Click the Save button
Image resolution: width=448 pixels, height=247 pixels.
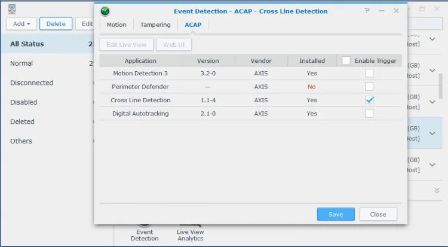(x=336, y=214)
